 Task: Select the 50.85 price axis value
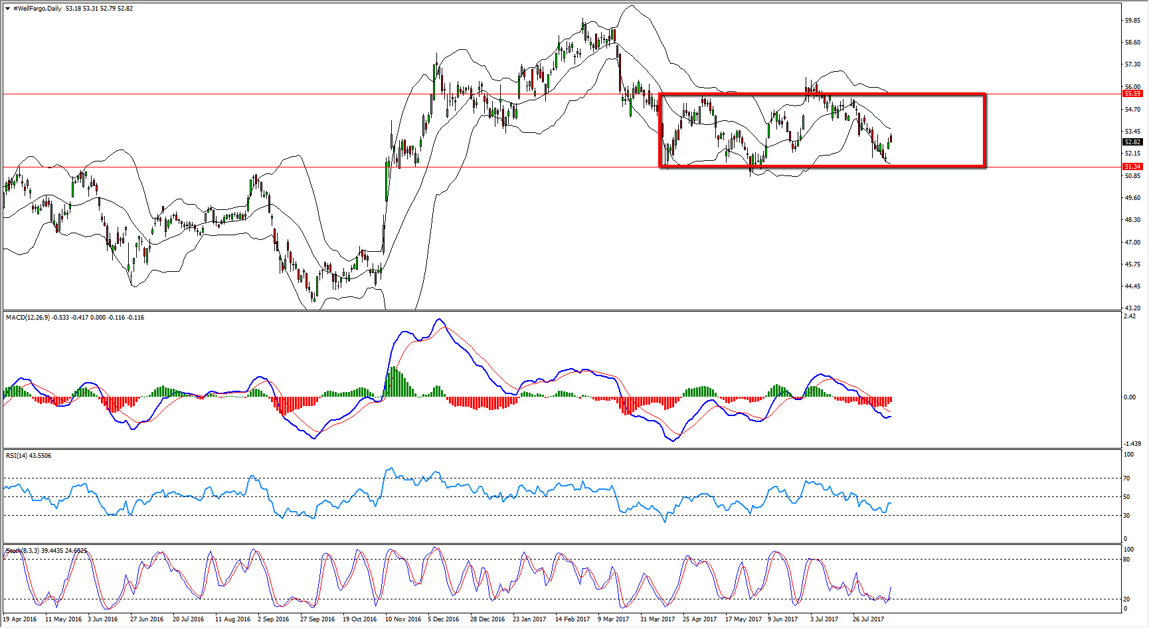[1132, 176]
